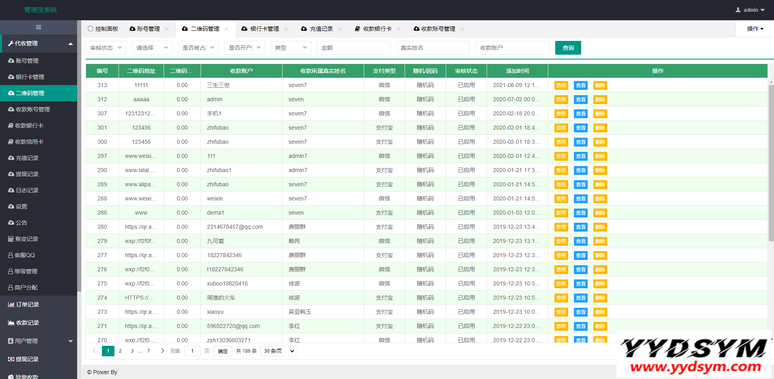Image resolution: width=774 pixels, height=379 pixels.
Task: Click the 控制面板 home tab
Action: pos(103,29)
